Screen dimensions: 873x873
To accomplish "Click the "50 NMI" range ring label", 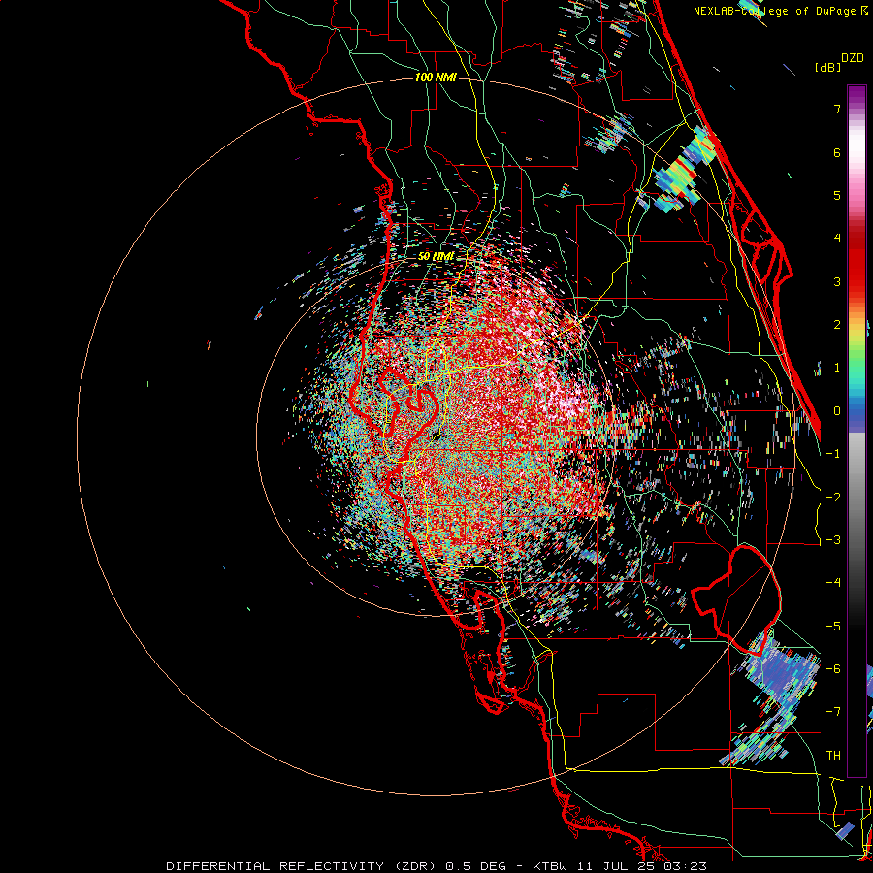I will [x=436, y=257].
